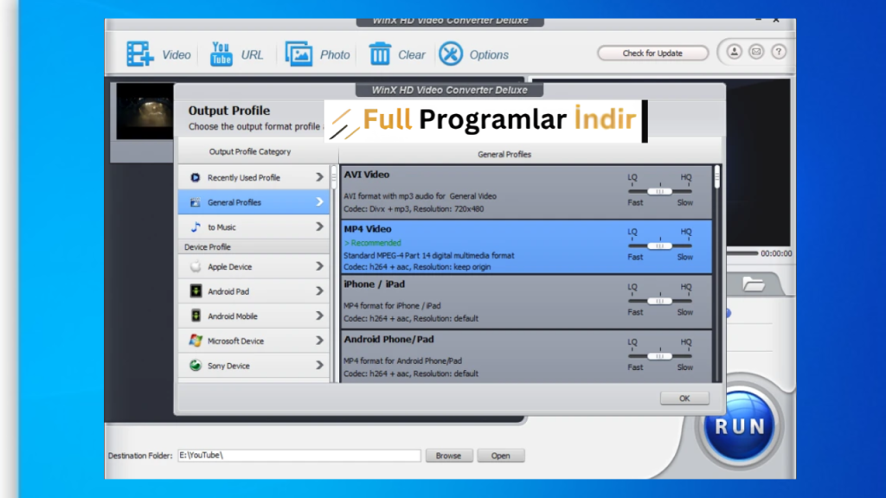Click the Clear trash bin icon
886x498 pixels.
[380, 54]
